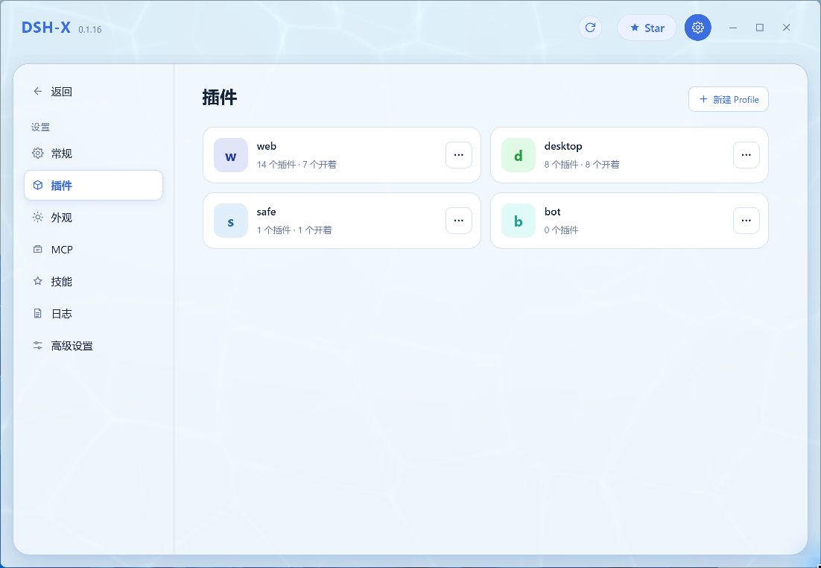Viewport: 821px width, 568px height.
Task: Select the web profile name
Action: point(267,146)
